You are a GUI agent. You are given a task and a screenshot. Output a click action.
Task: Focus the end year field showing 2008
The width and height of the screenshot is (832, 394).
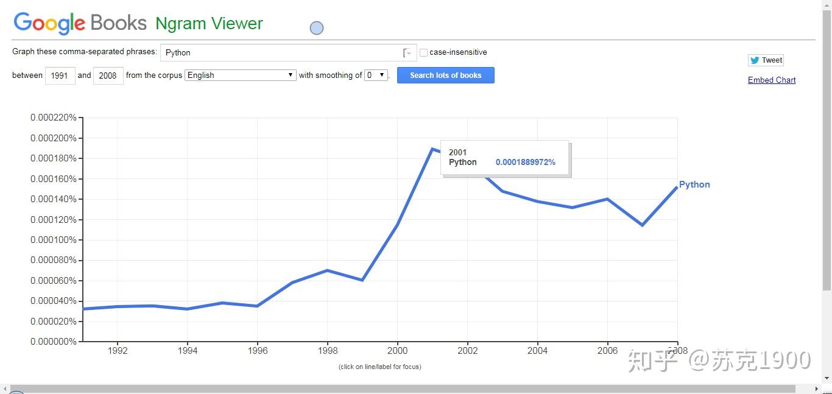[x=108, y=76]
